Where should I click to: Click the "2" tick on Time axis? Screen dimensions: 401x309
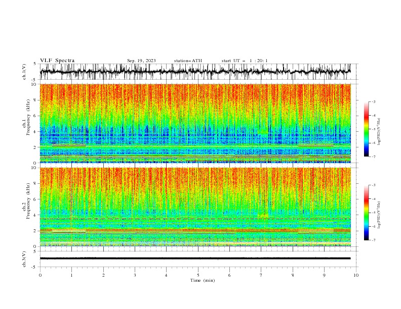[x=103, y=275]
